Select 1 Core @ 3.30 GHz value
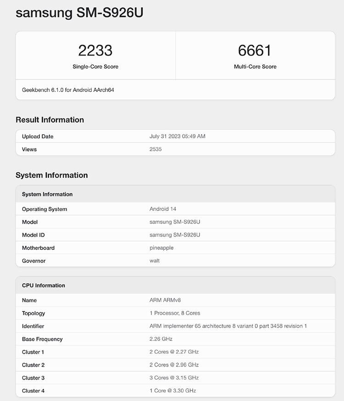The width and height of the screenshot is (344, 401). (x=172, y=390)
